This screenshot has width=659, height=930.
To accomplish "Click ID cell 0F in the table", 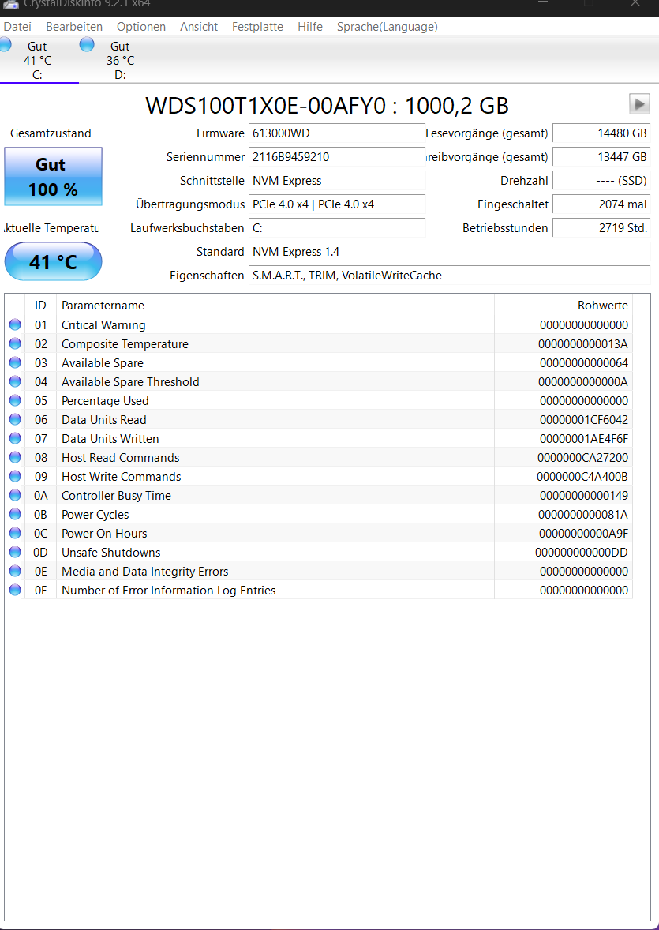I will (x=40, y=591).
